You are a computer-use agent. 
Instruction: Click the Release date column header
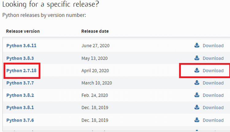pyautogui.click(x=95, y=31)
